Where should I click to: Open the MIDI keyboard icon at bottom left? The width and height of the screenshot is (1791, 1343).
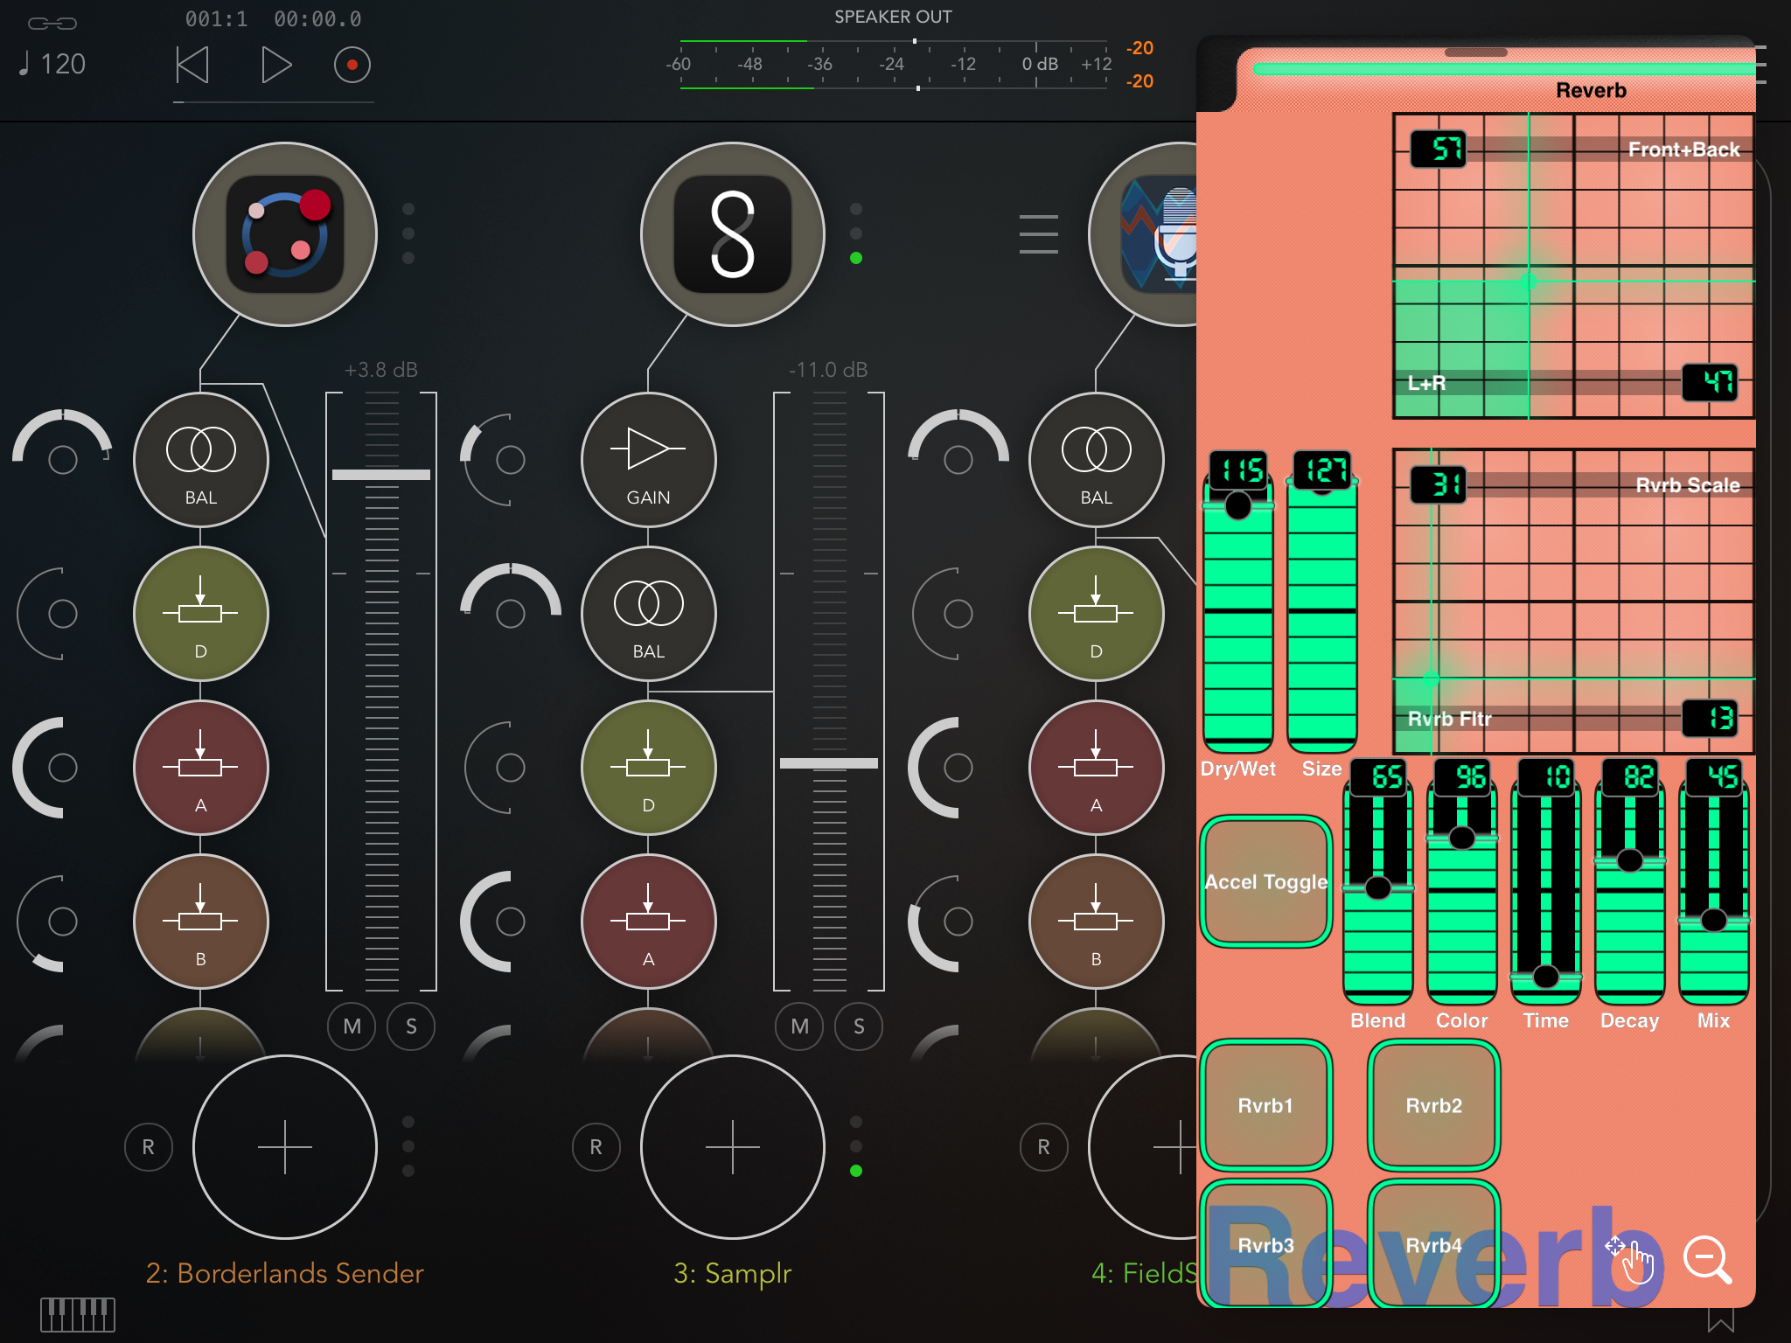(x=78, y=1313)
